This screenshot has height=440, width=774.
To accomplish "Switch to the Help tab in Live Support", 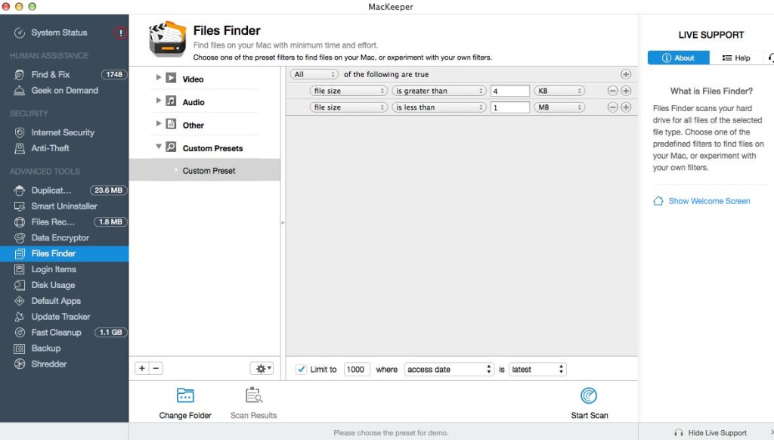I will 737,57.
